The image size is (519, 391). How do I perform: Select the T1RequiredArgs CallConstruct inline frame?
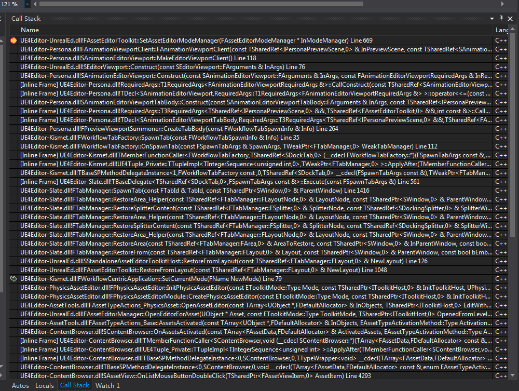pyautogui.click(x=256, y=85)
